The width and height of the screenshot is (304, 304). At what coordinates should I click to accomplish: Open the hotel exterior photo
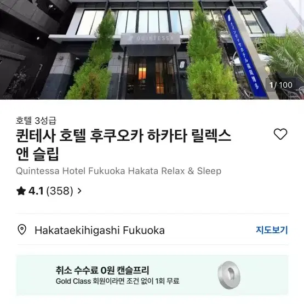152,50
